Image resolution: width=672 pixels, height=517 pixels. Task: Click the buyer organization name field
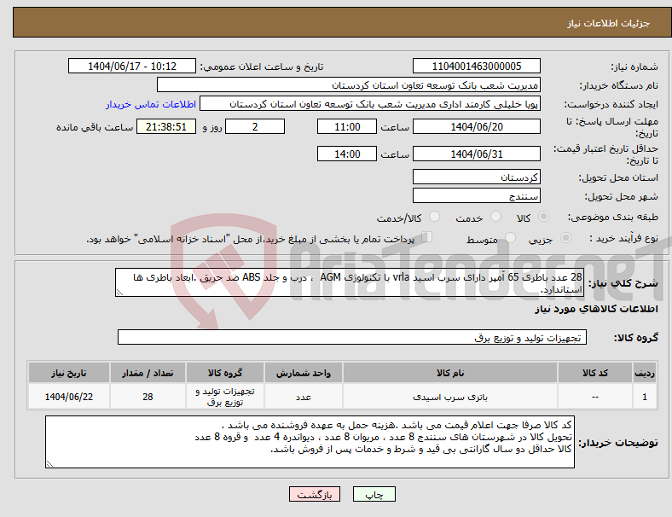click(349, 84)
